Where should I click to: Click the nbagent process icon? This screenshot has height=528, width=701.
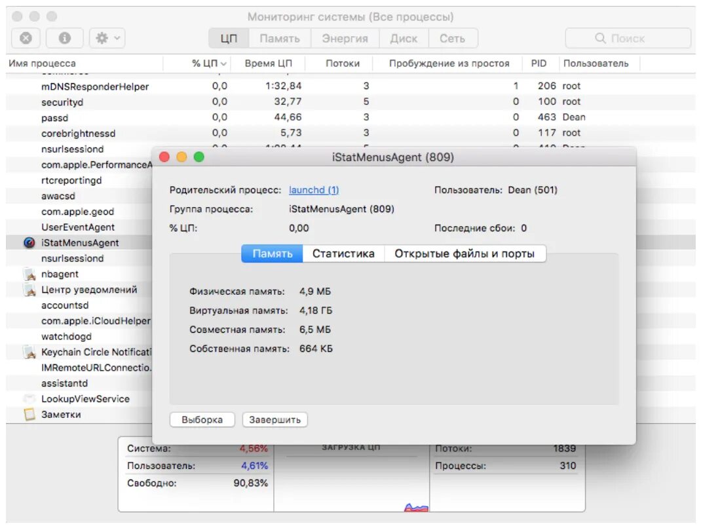click(29, 274)
